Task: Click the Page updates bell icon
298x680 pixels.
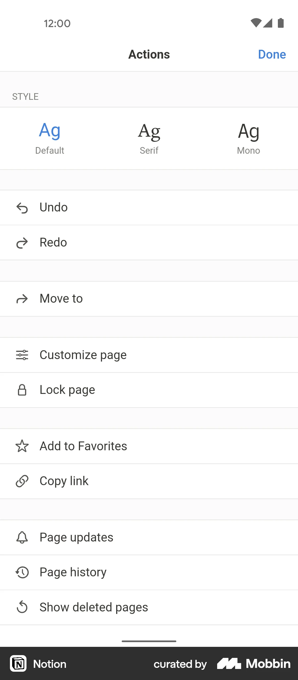Action: point(22,537)
